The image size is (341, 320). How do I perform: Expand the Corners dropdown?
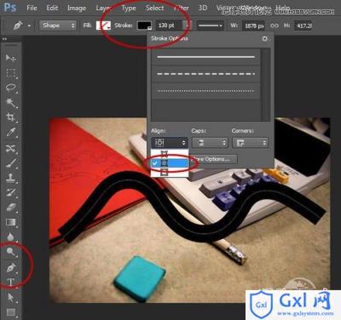coord(250,143)
